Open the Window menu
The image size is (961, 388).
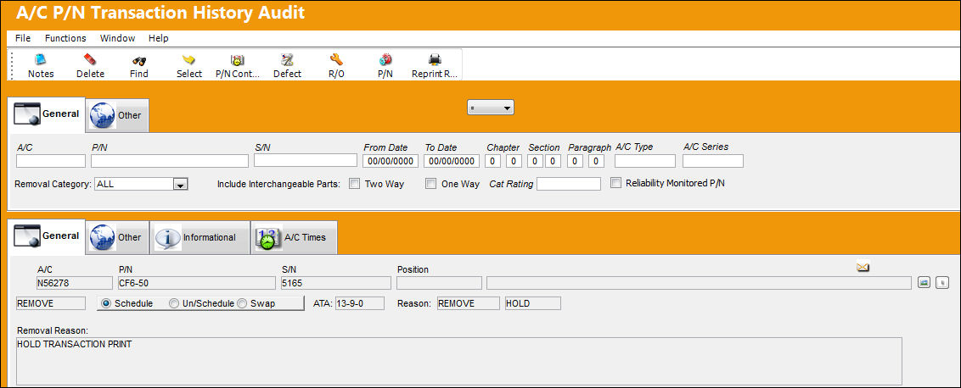[118, 38]
